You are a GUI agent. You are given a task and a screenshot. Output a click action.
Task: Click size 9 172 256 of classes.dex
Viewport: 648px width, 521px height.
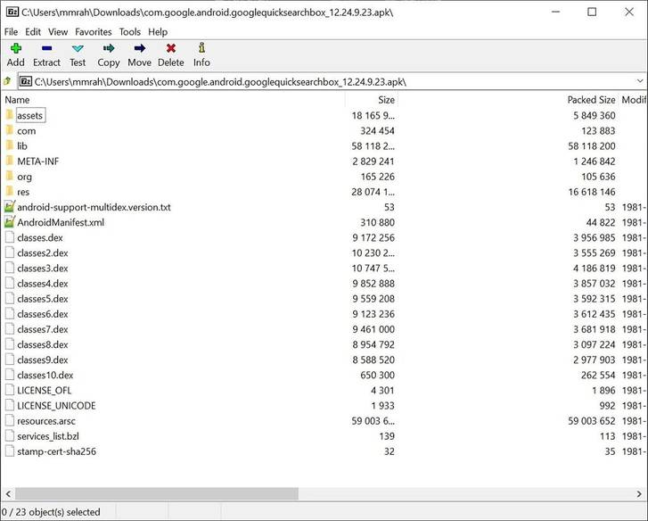373,238
